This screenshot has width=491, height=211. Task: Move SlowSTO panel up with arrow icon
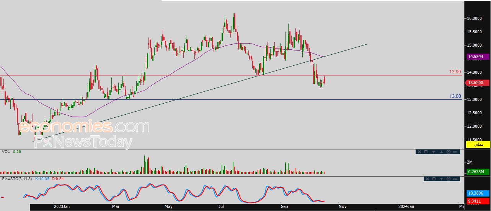pos(441,179)
